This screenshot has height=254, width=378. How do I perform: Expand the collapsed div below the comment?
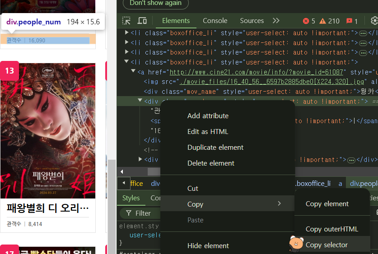click(140, 159)
